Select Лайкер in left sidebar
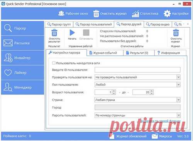 click(22, 72)
